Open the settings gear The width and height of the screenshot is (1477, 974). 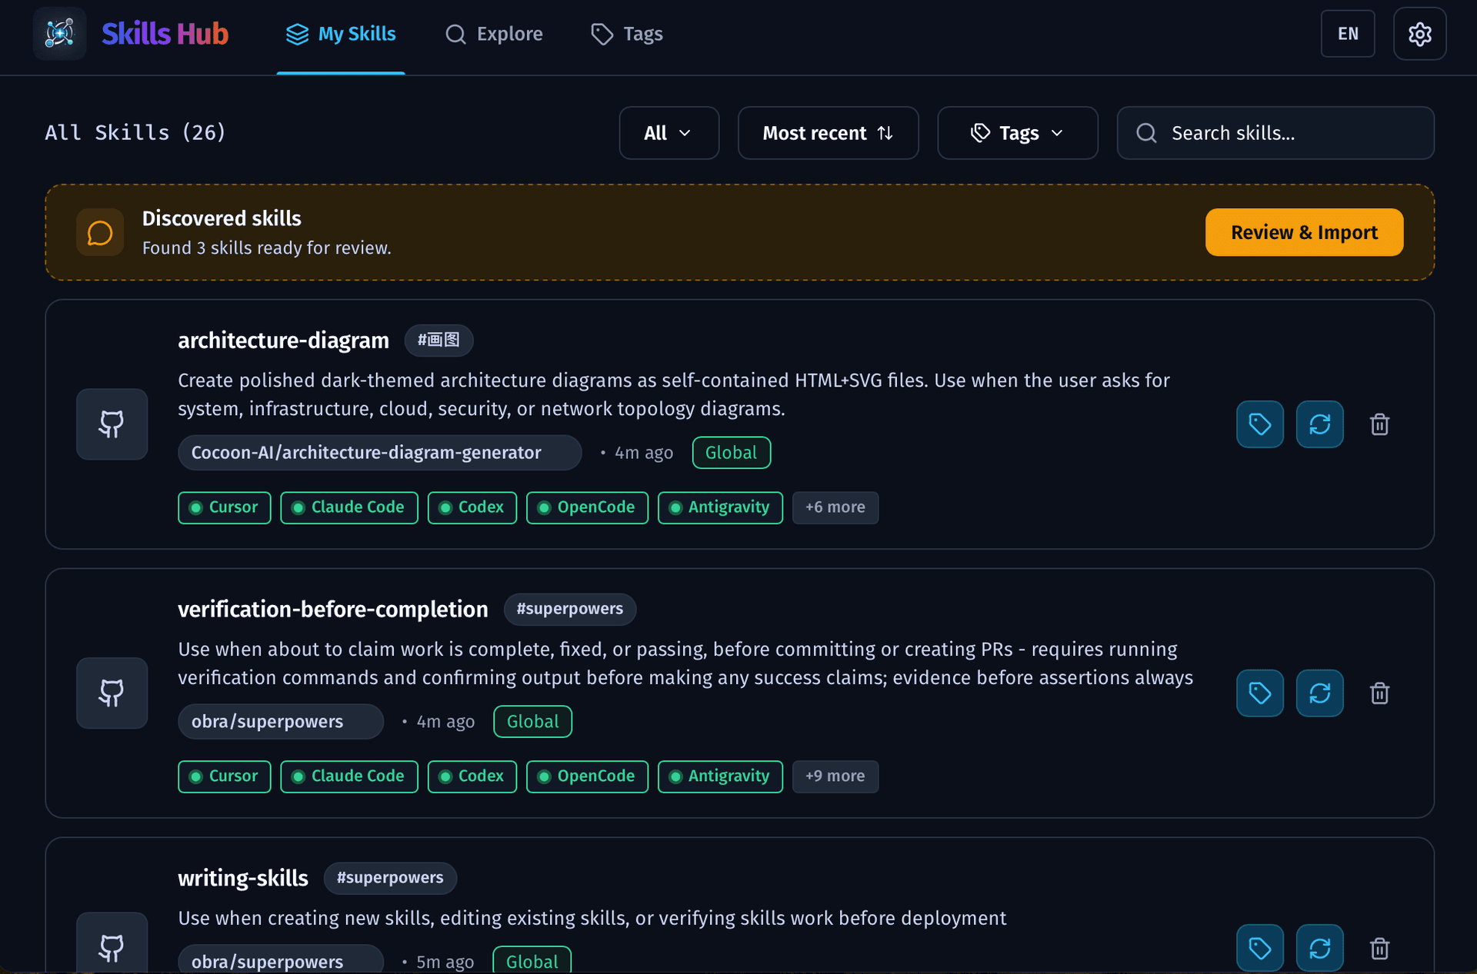click(x=1419, y=34)
